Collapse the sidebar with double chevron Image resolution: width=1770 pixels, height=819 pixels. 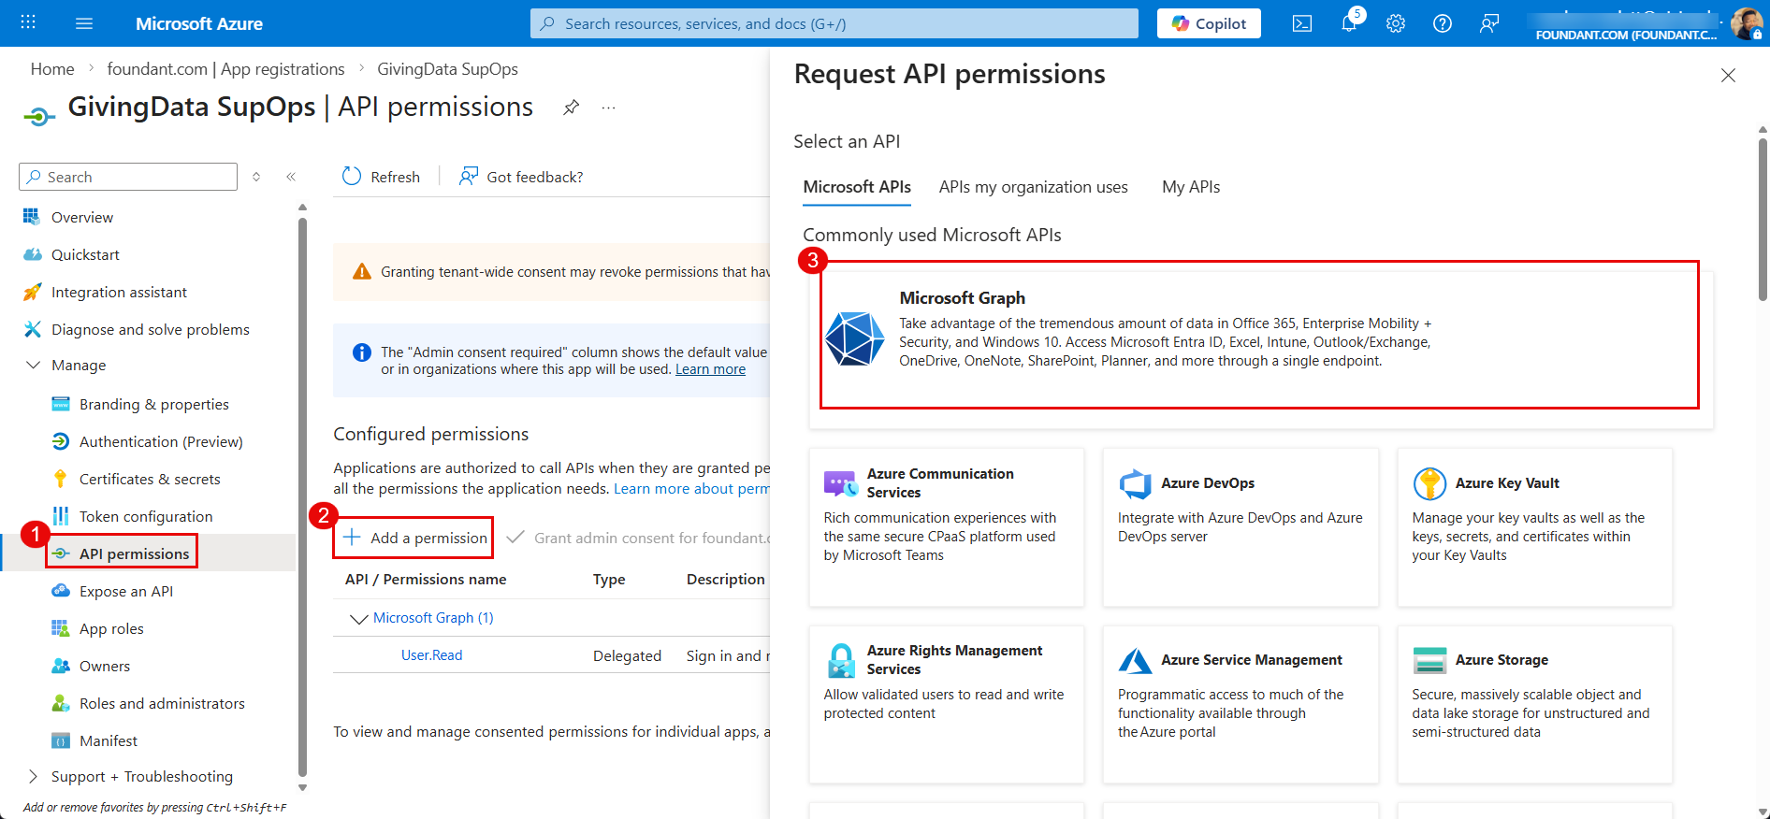pos(291,177)
